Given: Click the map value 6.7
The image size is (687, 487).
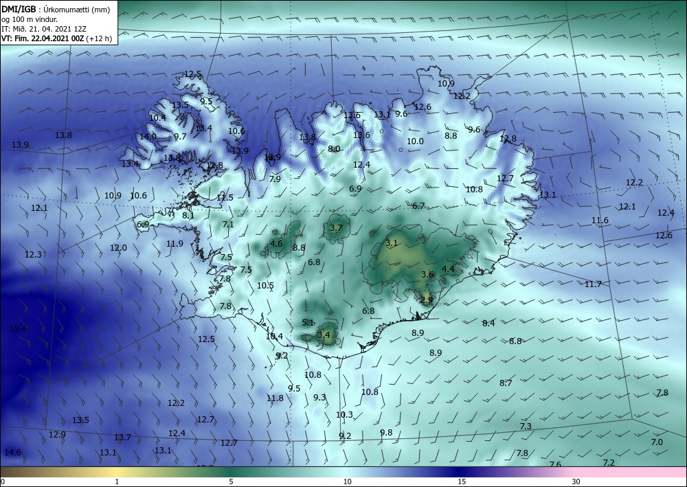Looking at the screenshot, I should (x=418, y=205).
